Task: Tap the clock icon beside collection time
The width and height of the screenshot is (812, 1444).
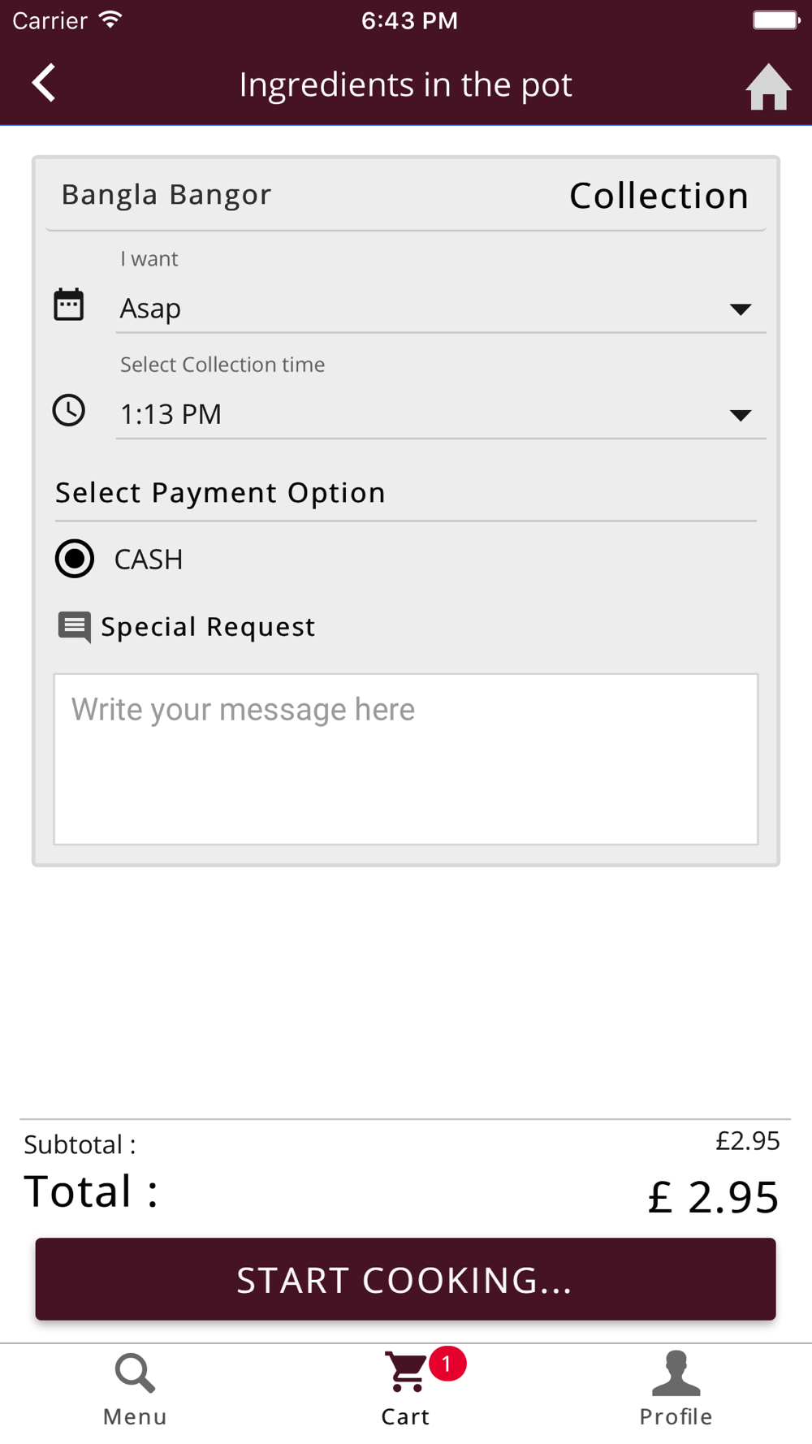Action: pos(69,411)
